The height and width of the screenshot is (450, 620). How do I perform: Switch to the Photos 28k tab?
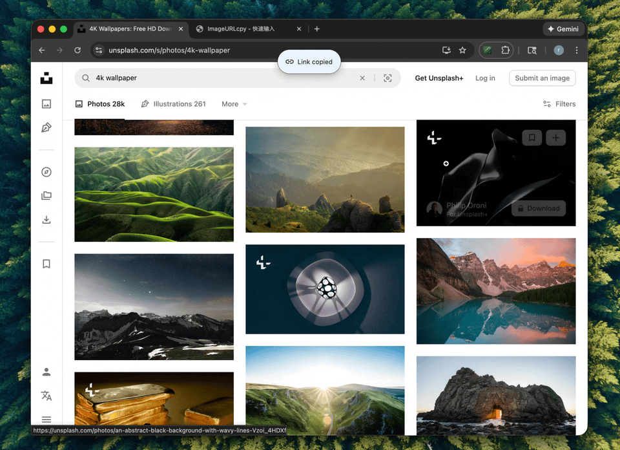coord(100,104)
